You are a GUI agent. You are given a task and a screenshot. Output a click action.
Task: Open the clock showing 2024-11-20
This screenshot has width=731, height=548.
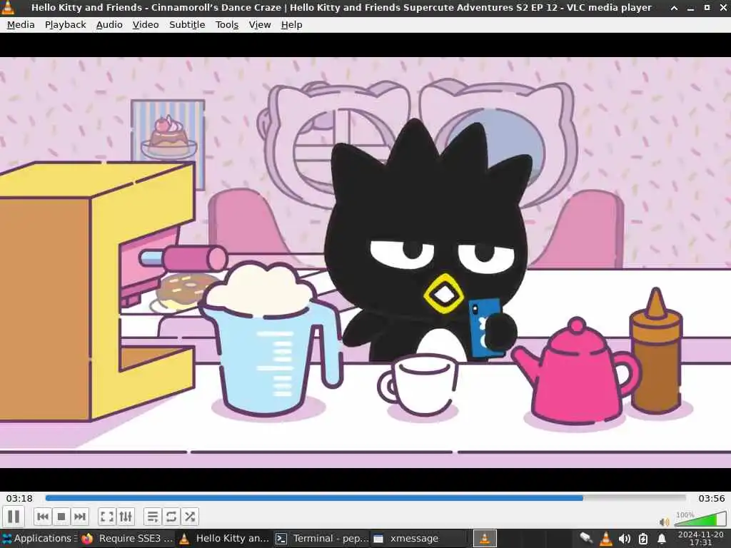(x=701, y=538)
